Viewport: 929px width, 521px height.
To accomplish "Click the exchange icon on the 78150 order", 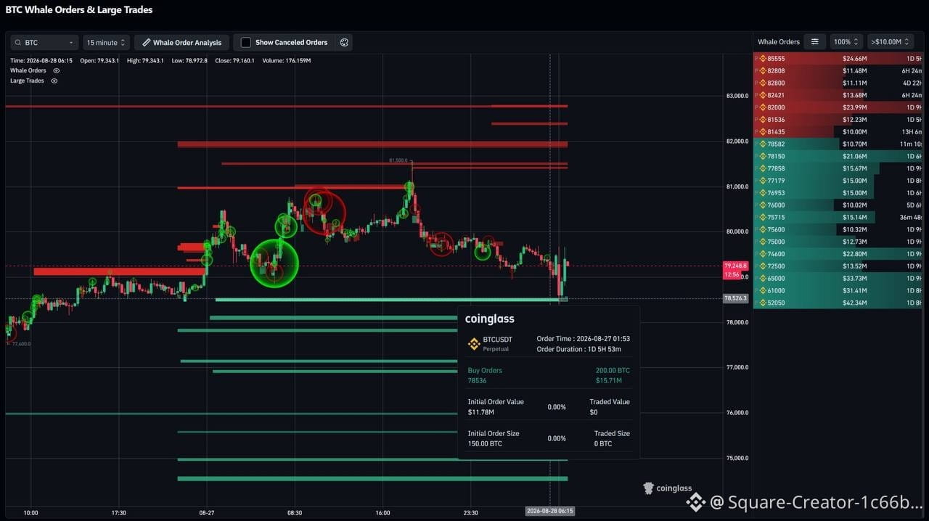I will 763,157.
